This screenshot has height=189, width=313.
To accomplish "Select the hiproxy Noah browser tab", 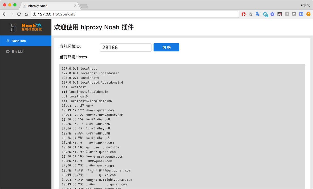I will pos(49,6).
